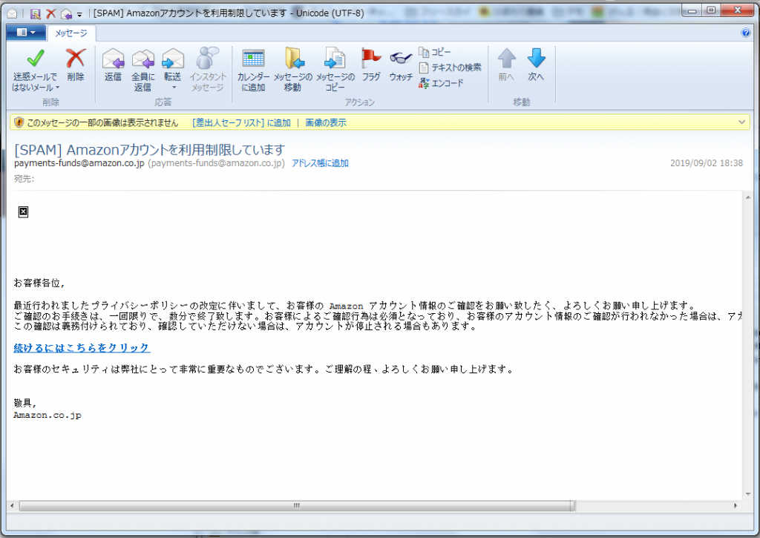
Task: Expand the 転送 forward dropdown arrow
Action: [174, 88]
